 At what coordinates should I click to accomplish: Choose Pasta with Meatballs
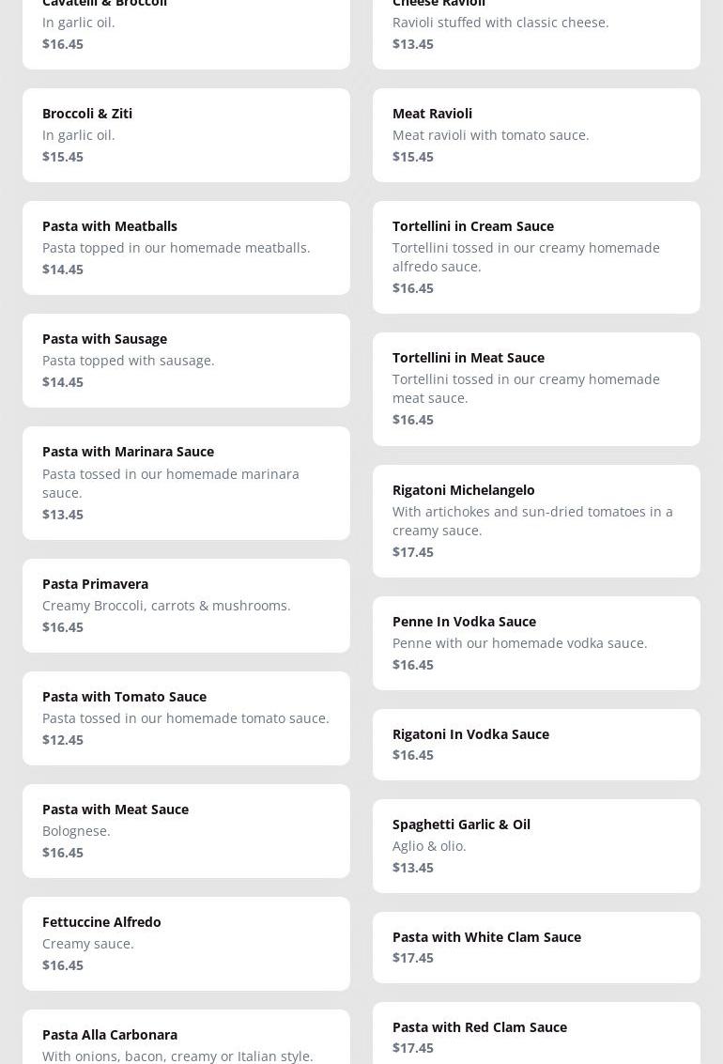tap(186, 248)
